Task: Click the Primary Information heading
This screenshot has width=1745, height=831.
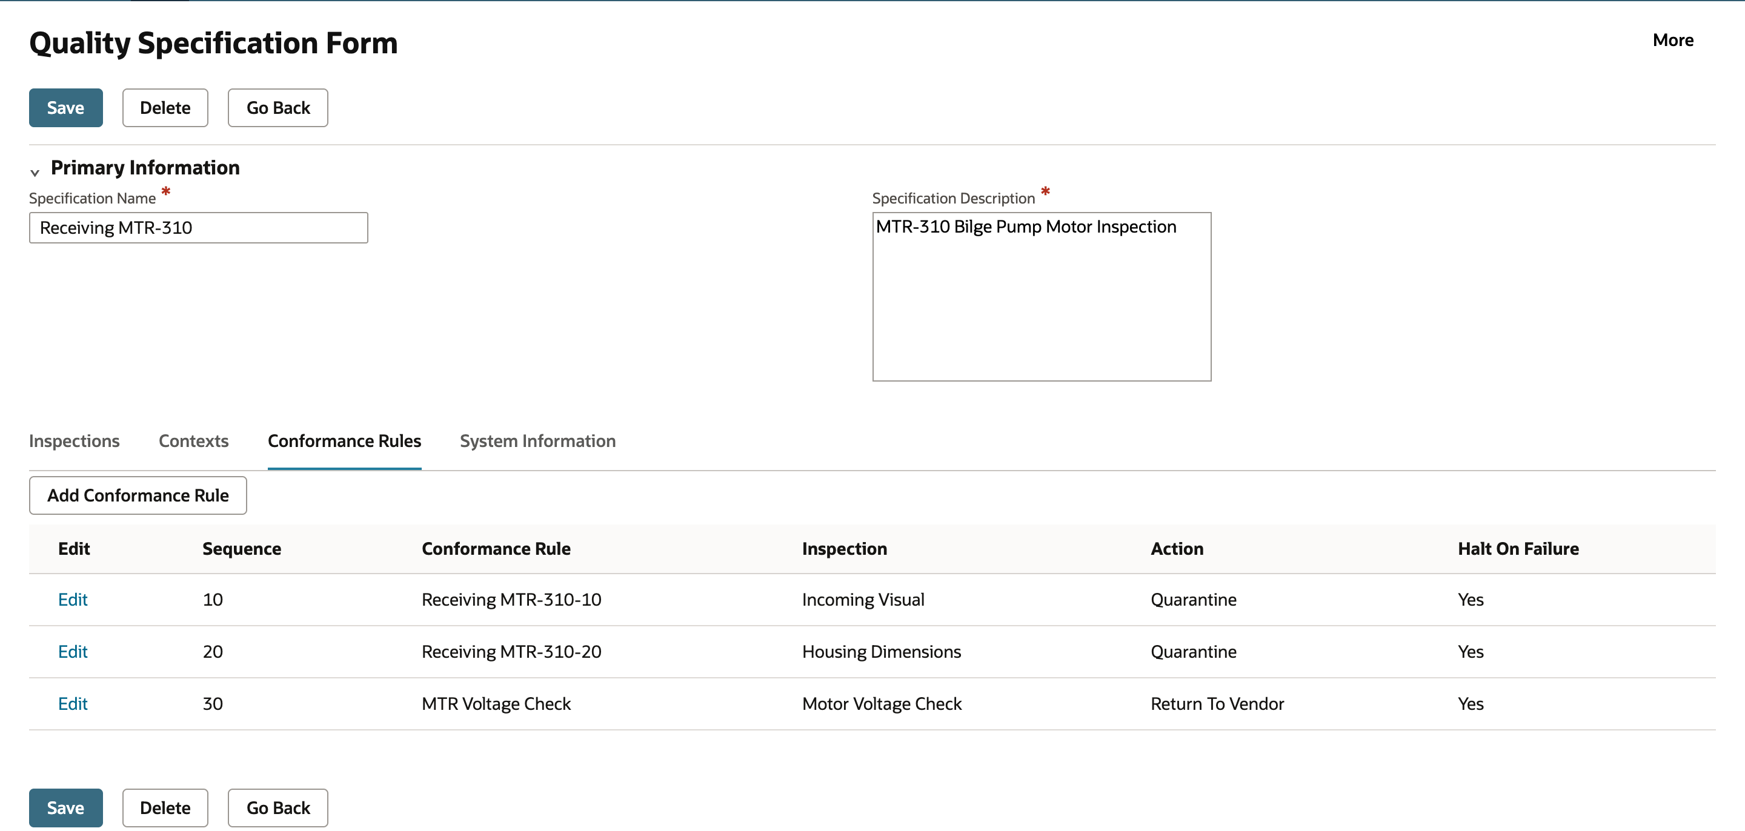Action: [x=145, y=167]
